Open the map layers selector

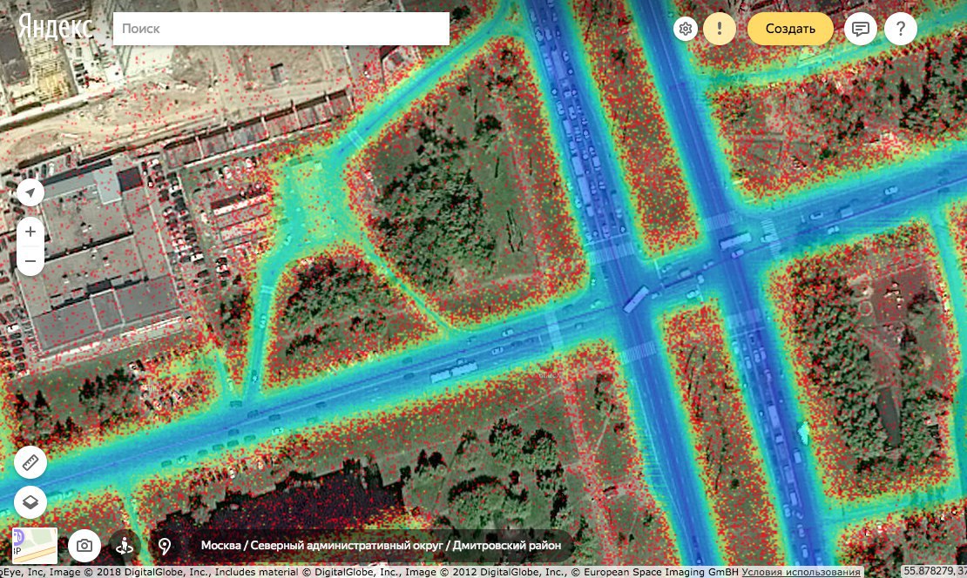click(30, 502)
